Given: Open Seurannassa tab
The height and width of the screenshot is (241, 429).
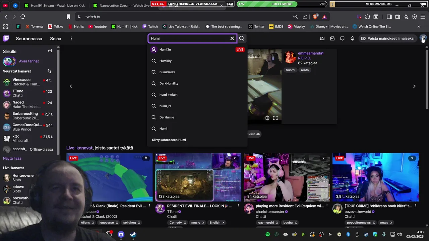Looking at the screenshot, I should (x=29, y=38).
